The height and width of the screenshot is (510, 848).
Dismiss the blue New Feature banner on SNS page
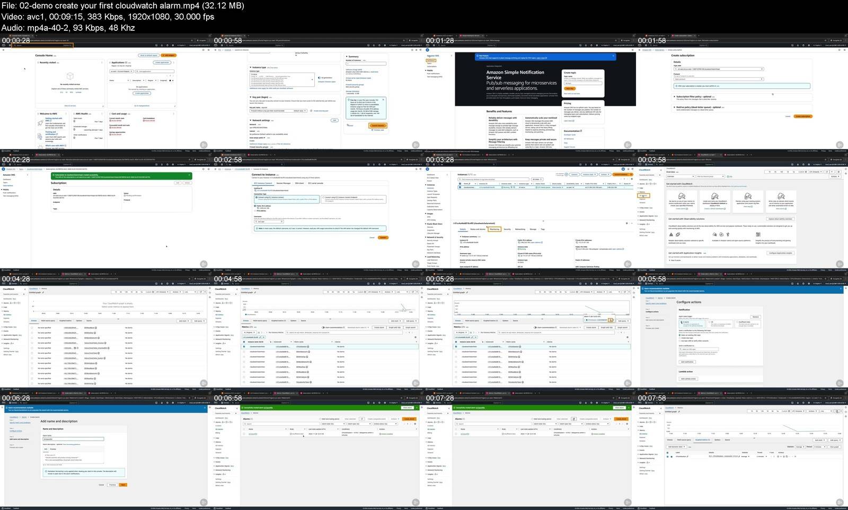[614, 55]
